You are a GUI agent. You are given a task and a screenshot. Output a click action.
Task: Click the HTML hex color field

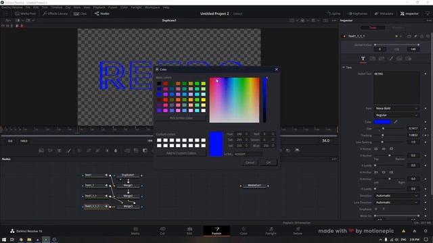click(x=248, y=154)
